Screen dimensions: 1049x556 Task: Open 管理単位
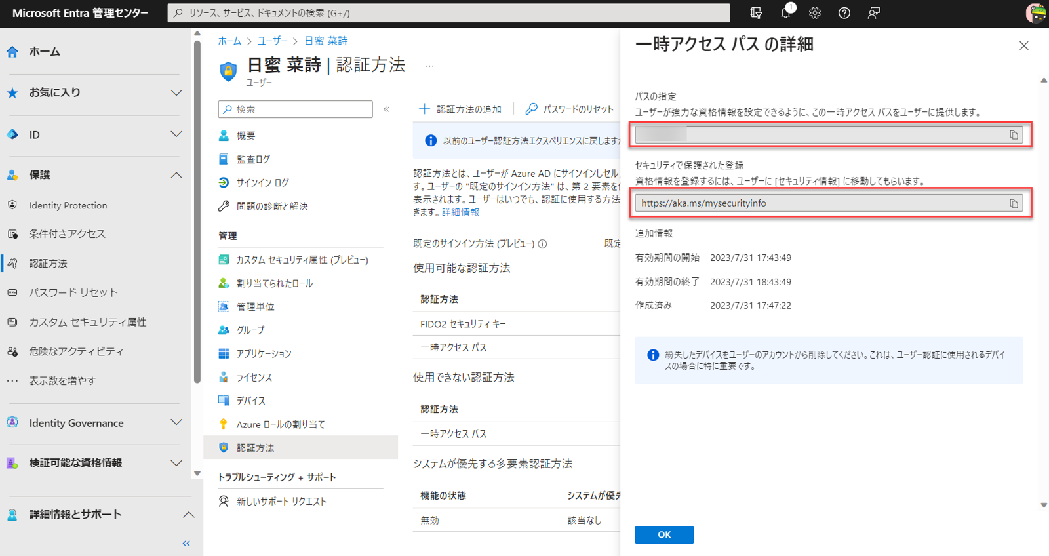pos(256,307)
